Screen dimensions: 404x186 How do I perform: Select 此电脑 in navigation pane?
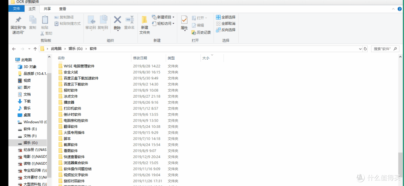point(23,60)
